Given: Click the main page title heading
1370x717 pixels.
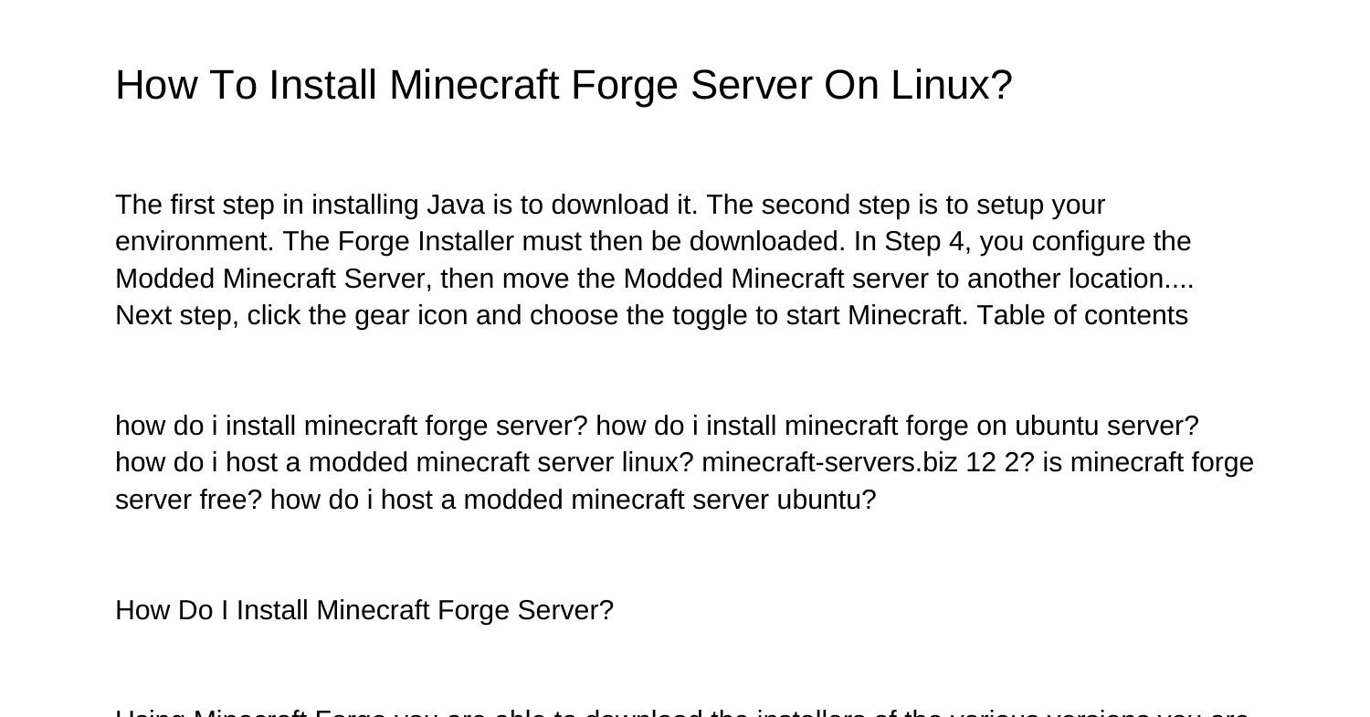Looking at the screenshot, I should coord(564,85).
